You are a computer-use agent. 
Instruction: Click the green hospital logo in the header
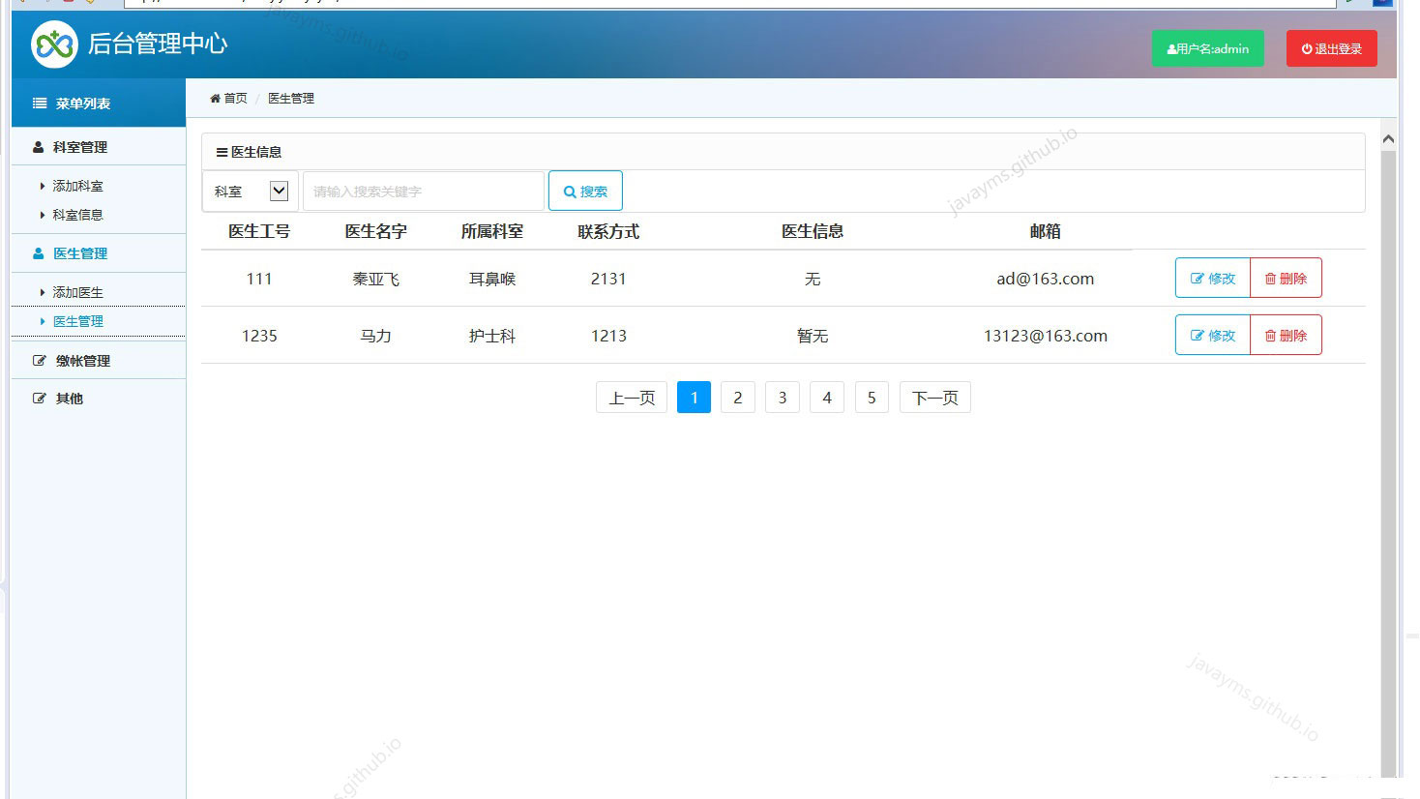(53, 44)
